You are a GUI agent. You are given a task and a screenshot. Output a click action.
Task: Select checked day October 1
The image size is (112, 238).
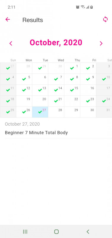coord(72,68)
